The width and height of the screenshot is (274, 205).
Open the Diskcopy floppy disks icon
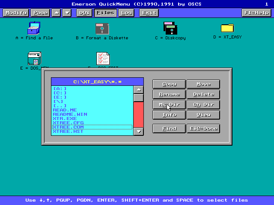[170, 28]
